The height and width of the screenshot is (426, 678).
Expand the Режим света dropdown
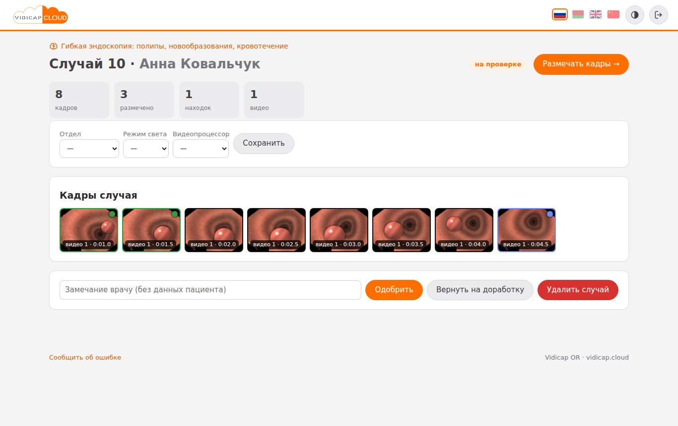coord(146,149)
